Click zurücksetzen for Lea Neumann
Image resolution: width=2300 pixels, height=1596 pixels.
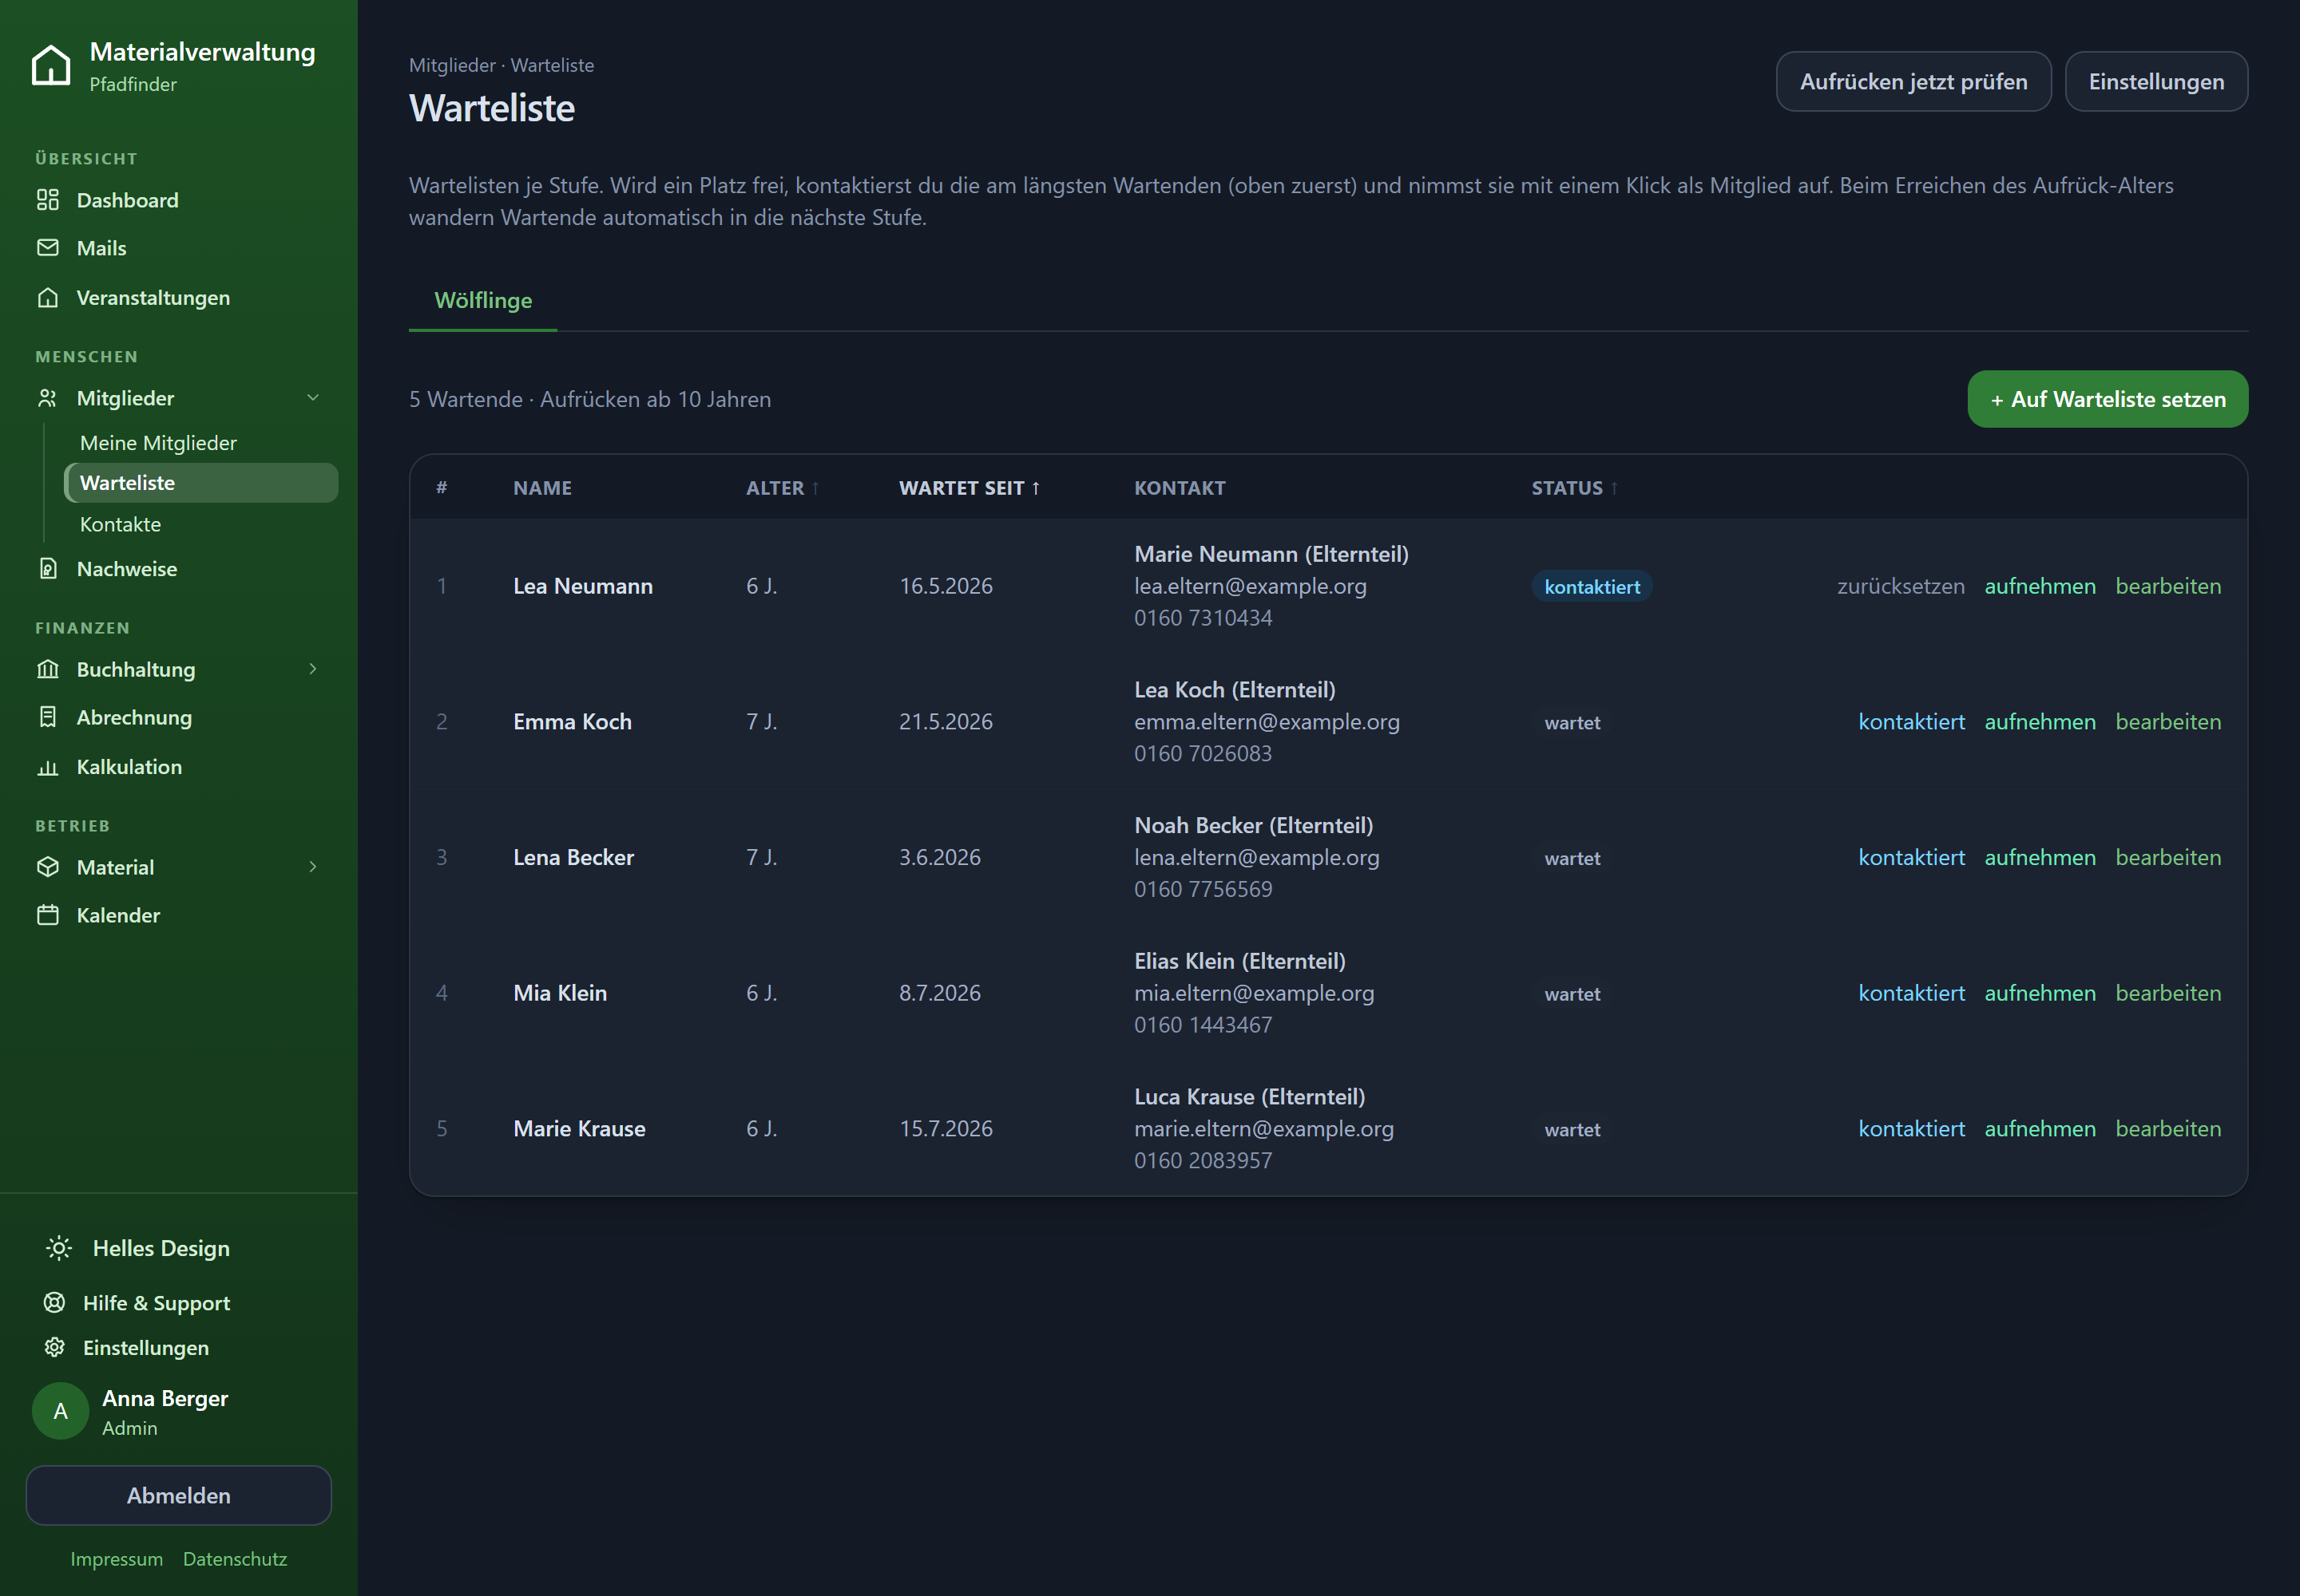pos(1901,586)
